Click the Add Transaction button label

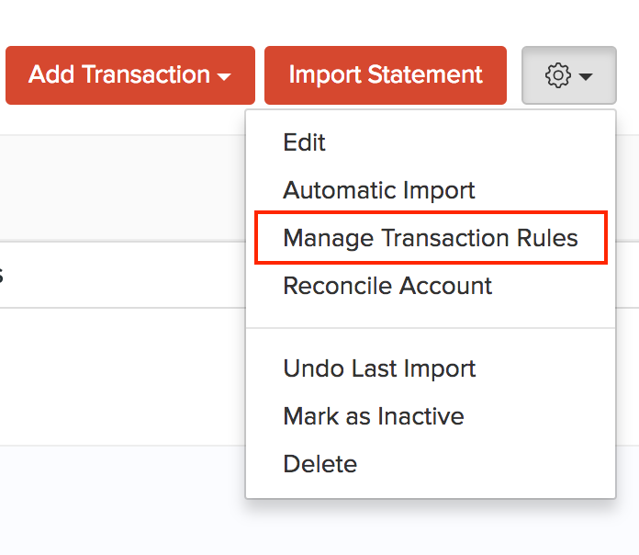click(119, 75)
